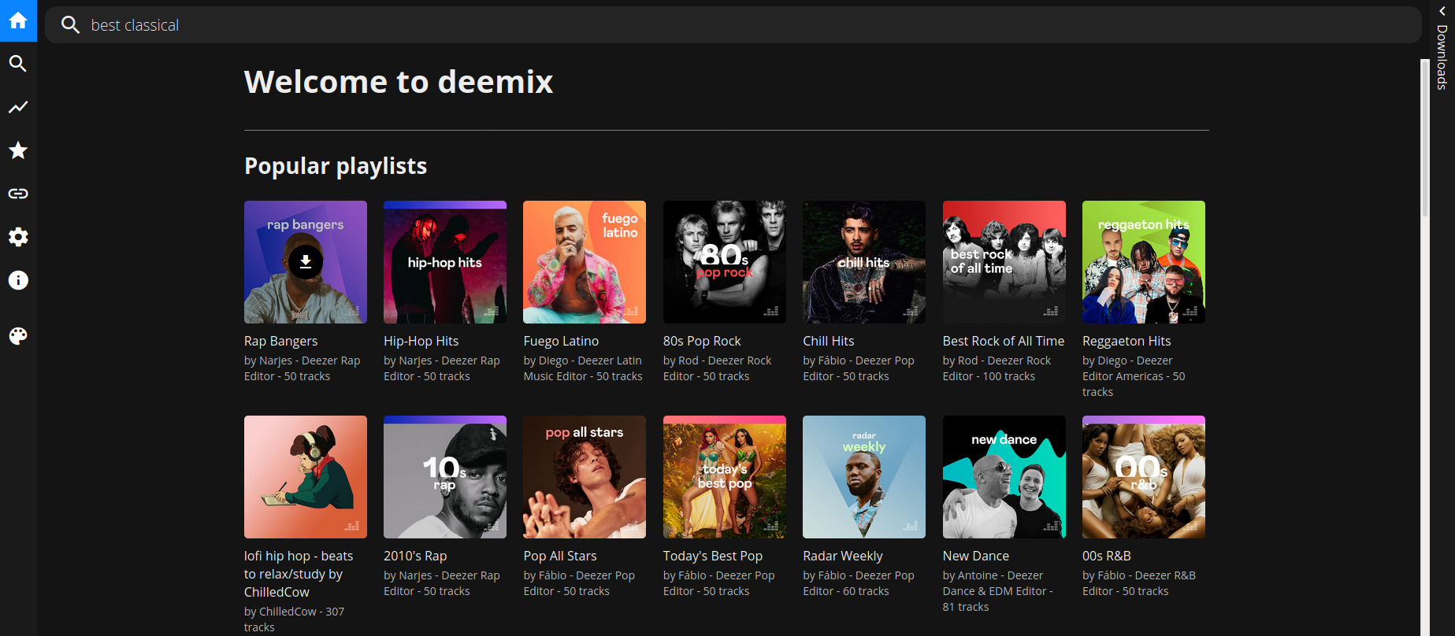Click the 'Rap Bangers' playlist title
The image size is (1455, 636).
[x=280, y=341]
